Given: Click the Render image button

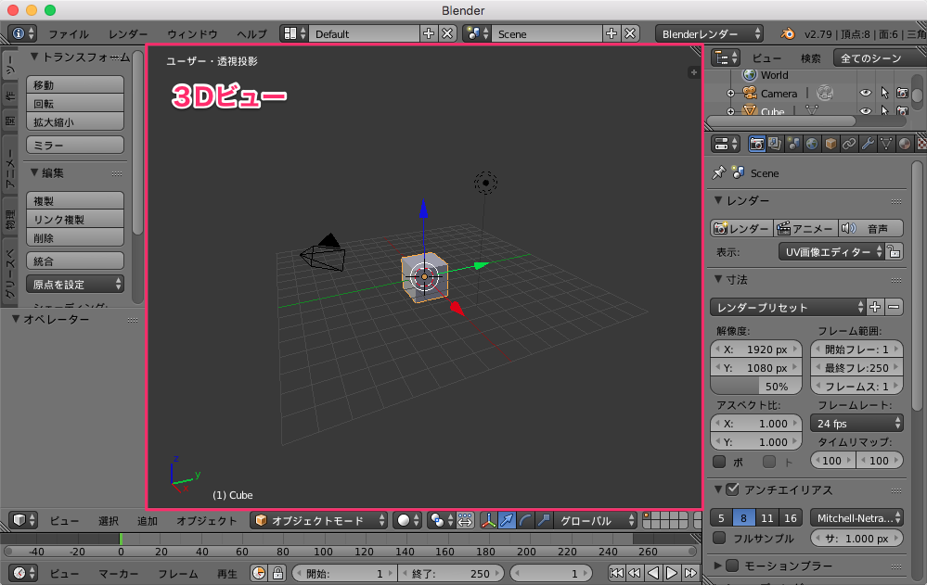Looking at the screenshot, I should point(741,228).
